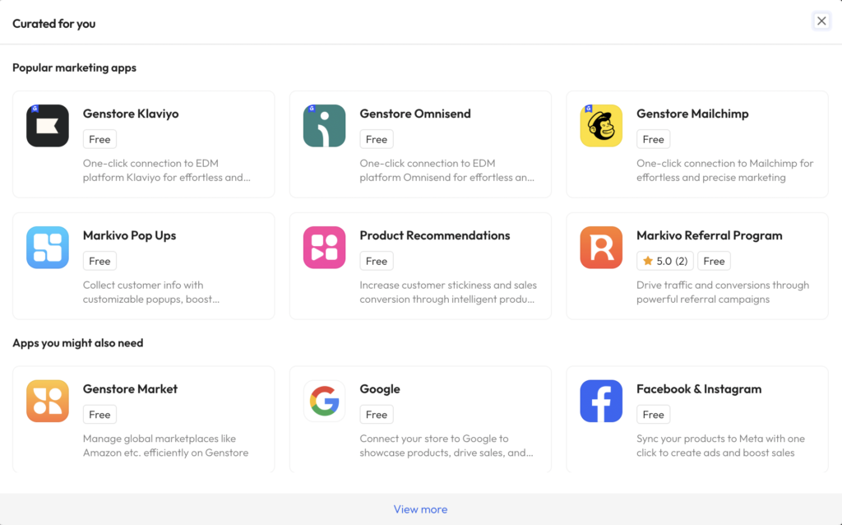Image resolution: width=842 pixels, height=525 pixels.
Task: Click the Facebook & Instagram icon
Action: click(x=601, y=401)
